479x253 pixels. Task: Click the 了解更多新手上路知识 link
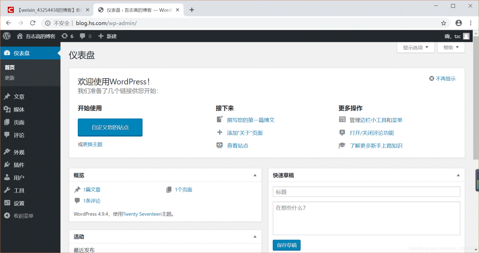click(376, 145)
